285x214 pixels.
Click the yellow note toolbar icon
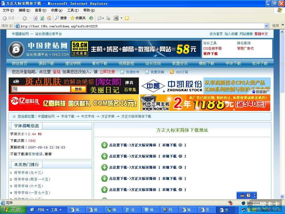coord(127,18)
